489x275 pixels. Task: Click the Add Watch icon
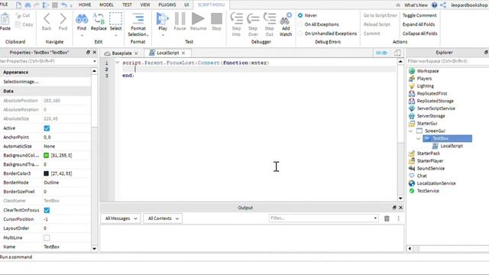(x=285, y=18)
